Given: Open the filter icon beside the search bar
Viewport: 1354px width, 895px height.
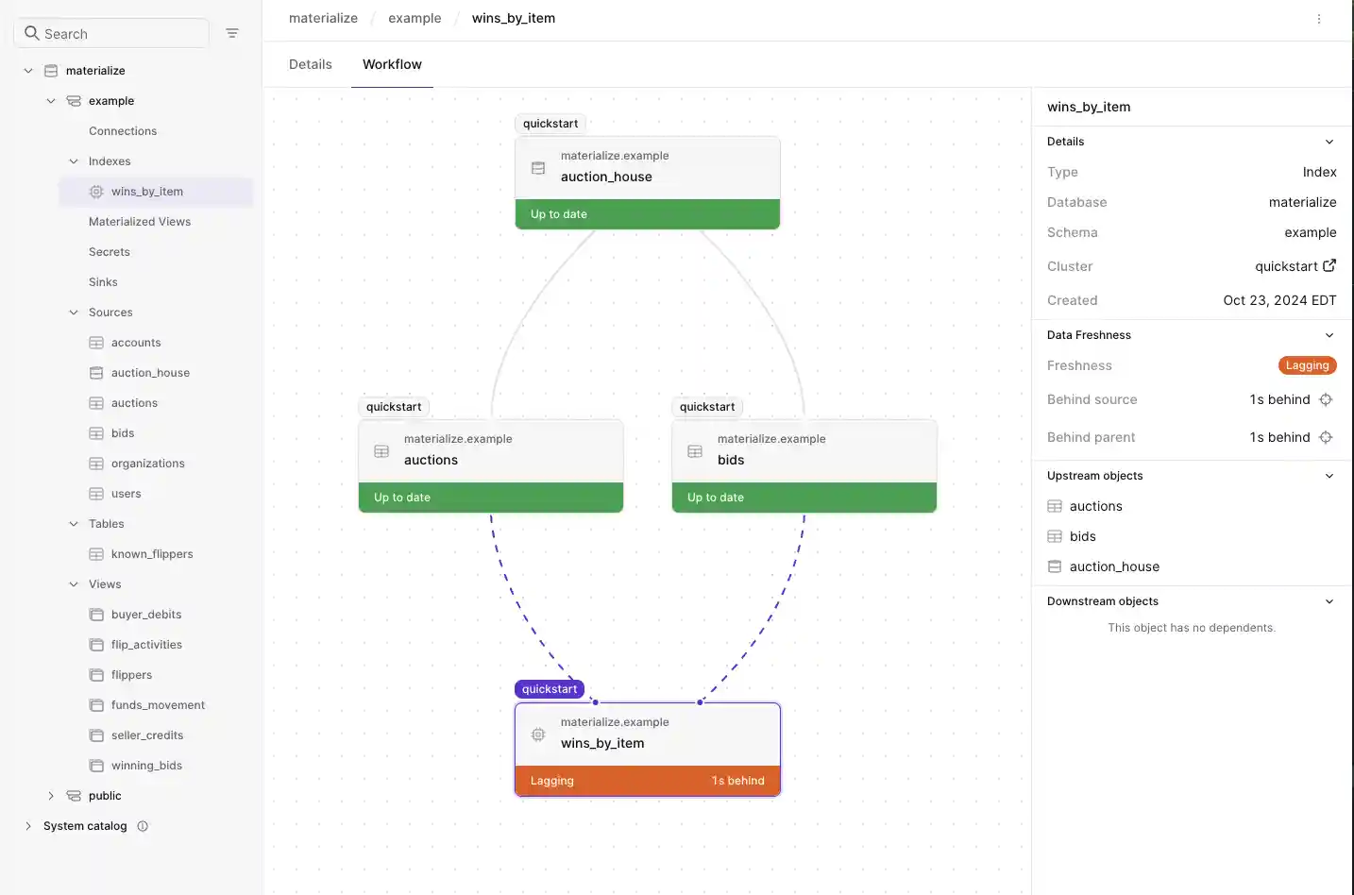Looking at the screenshot, I should [232, 32].
